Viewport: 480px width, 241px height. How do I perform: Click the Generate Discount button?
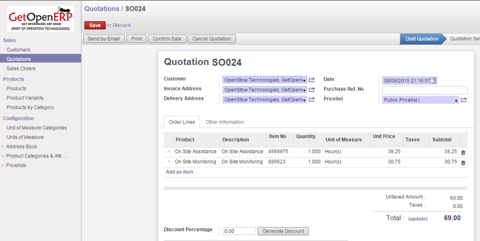pyautogui.click(x=283, y=231)
